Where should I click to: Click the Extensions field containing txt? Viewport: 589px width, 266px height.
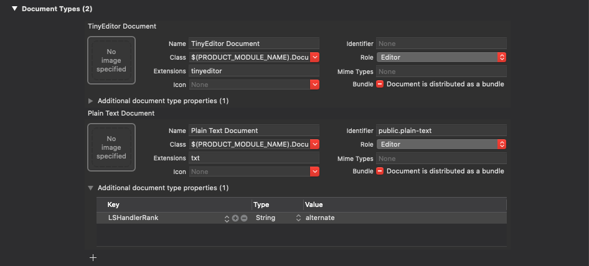coord(253,158)
